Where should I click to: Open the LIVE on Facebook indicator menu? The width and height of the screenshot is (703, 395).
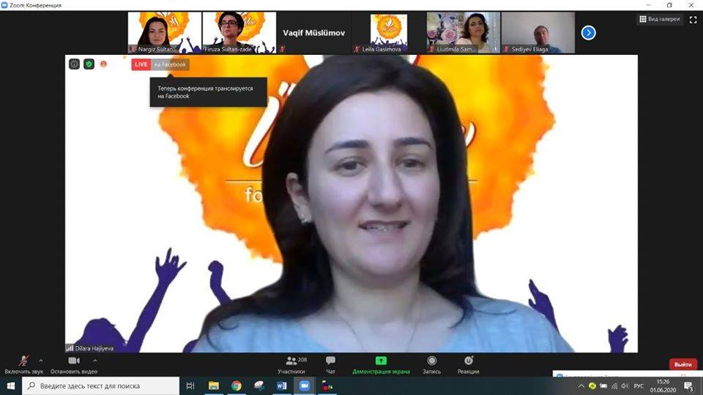[x=160, y=64]
